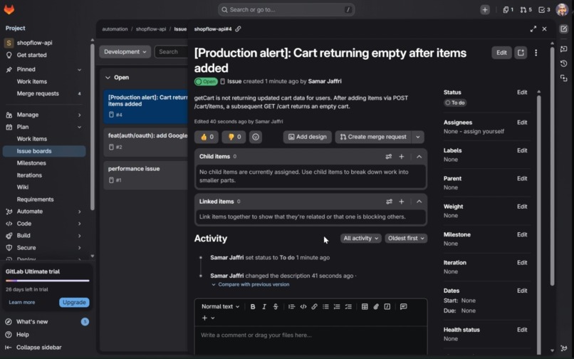Click the GitLab fox logo

tap(9, 9)
